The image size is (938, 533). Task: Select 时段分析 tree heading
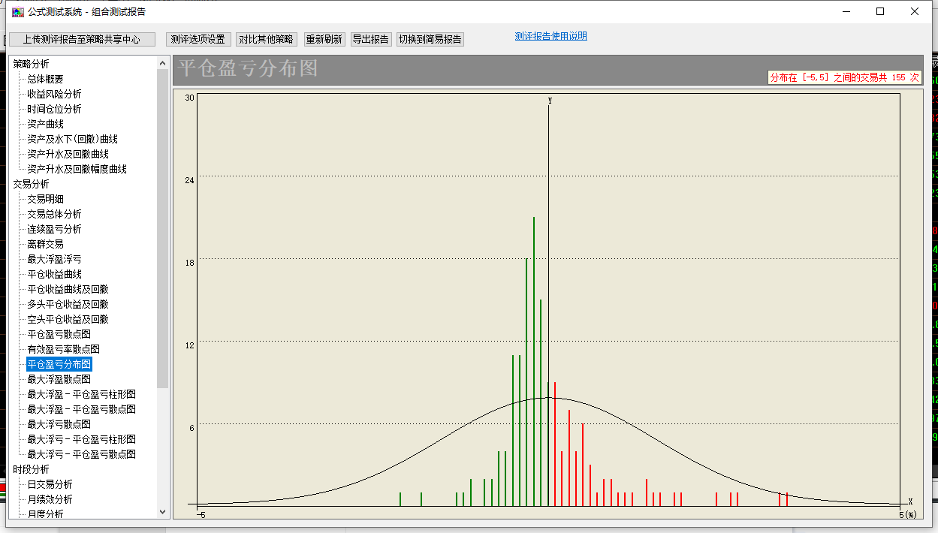coord(32,469)
